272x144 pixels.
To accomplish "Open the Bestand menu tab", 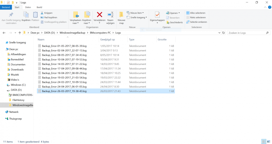I will 6,7.
